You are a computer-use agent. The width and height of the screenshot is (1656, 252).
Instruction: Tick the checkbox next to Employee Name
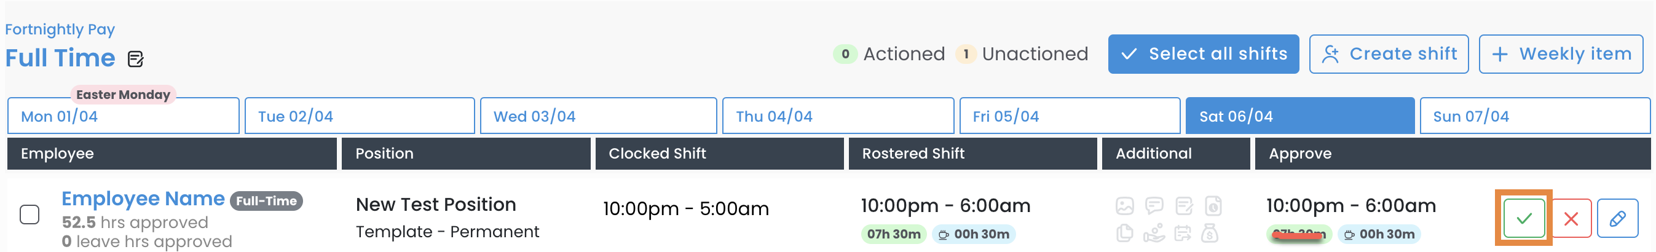[x=30, y=214]
